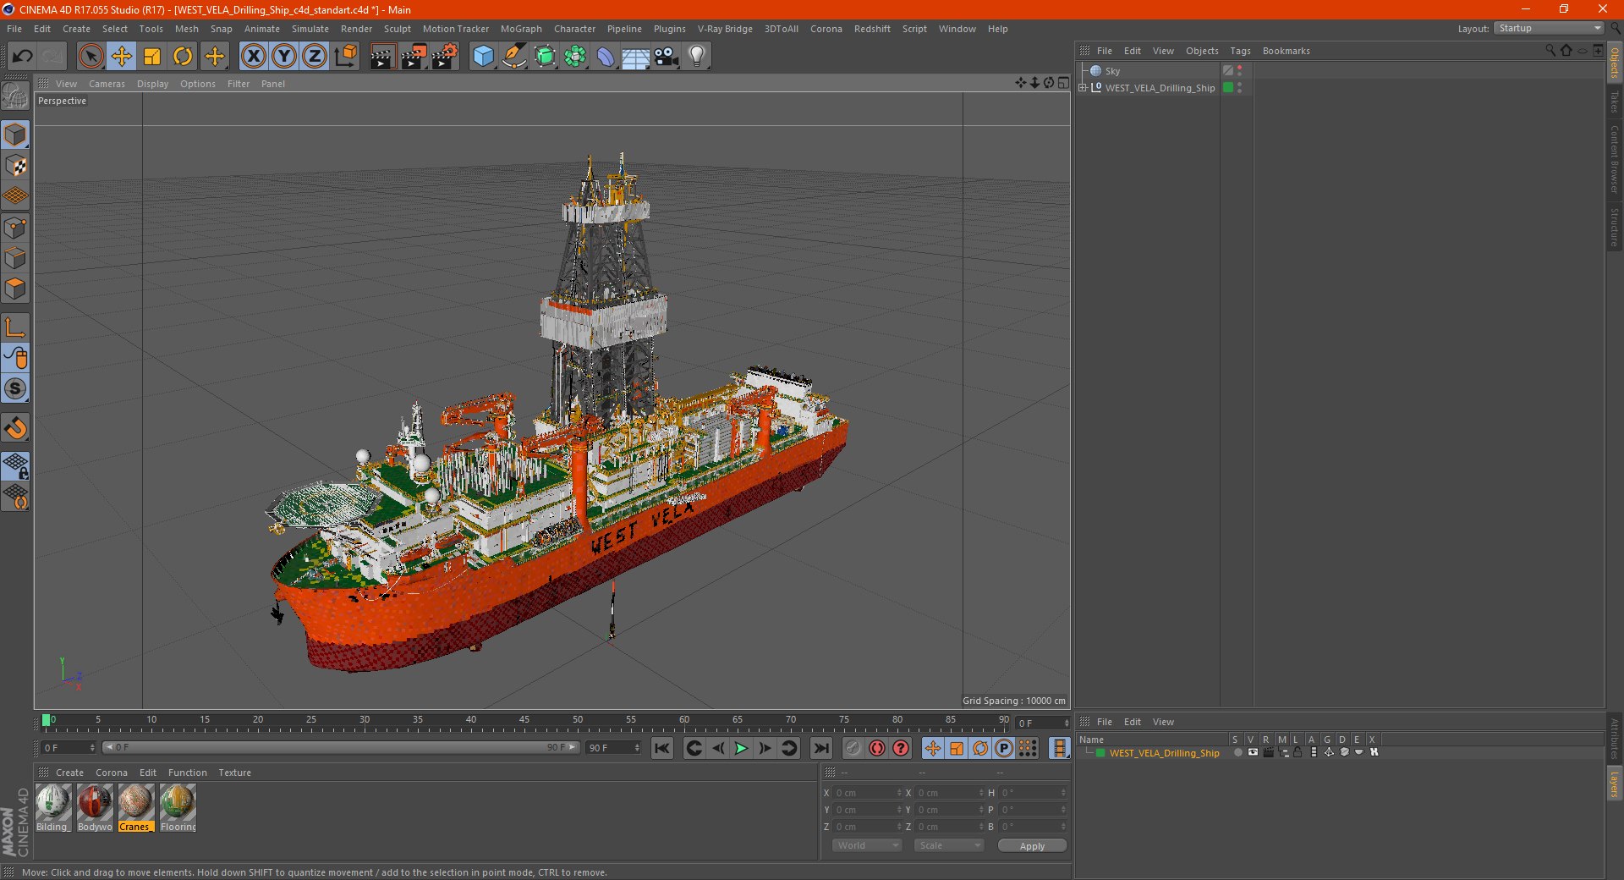The image size is (1624, 880).
Task: Activate the Rotate tool
Action: (183, 57)
